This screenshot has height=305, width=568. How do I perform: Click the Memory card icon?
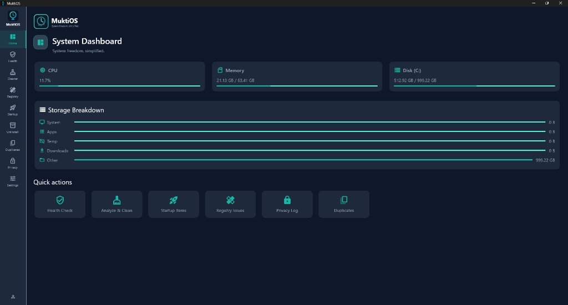pos(220,70)
